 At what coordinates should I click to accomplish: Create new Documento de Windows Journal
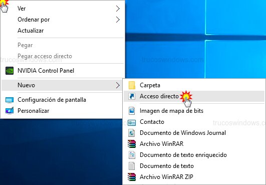click(194, 133)
